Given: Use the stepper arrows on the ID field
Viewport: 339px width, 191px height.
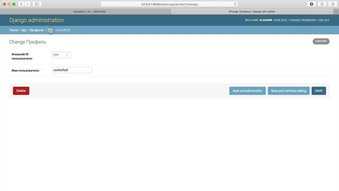Looking at the screenshot, I should coord(67,55).
